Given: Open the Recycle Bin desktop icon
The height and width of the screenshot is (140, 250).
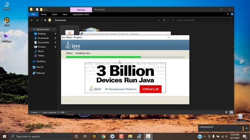Looking at the screenshot, I should pos(241,118).
